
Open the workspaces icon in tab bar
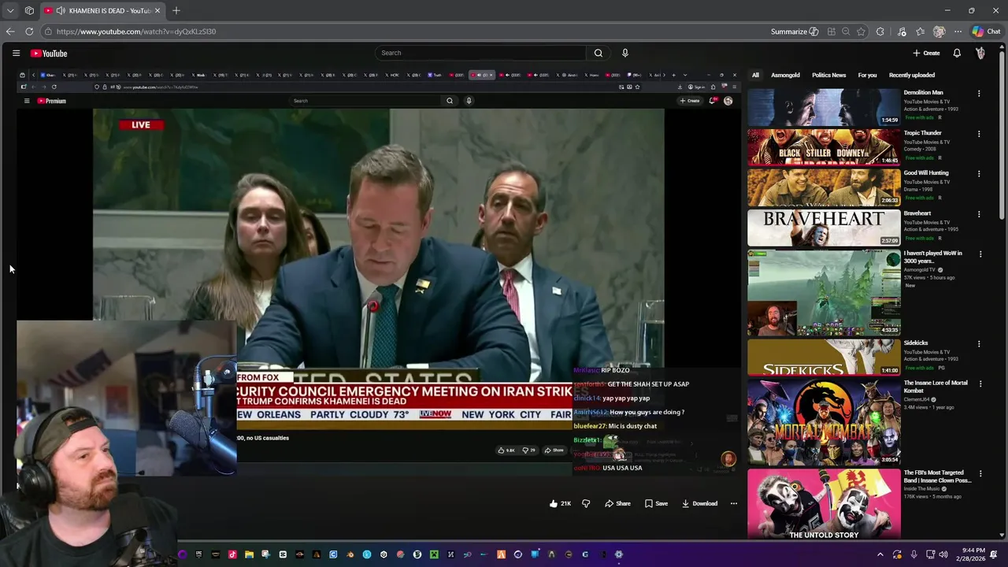29,10
